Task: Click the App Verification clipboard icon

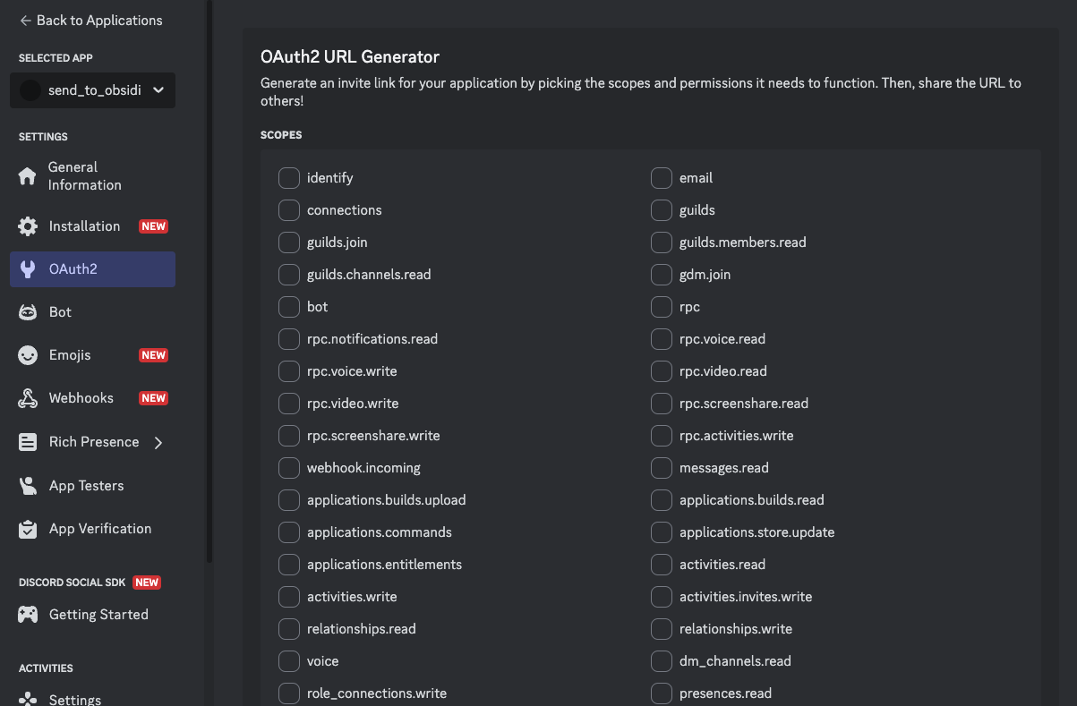Action: pos(28,529)
